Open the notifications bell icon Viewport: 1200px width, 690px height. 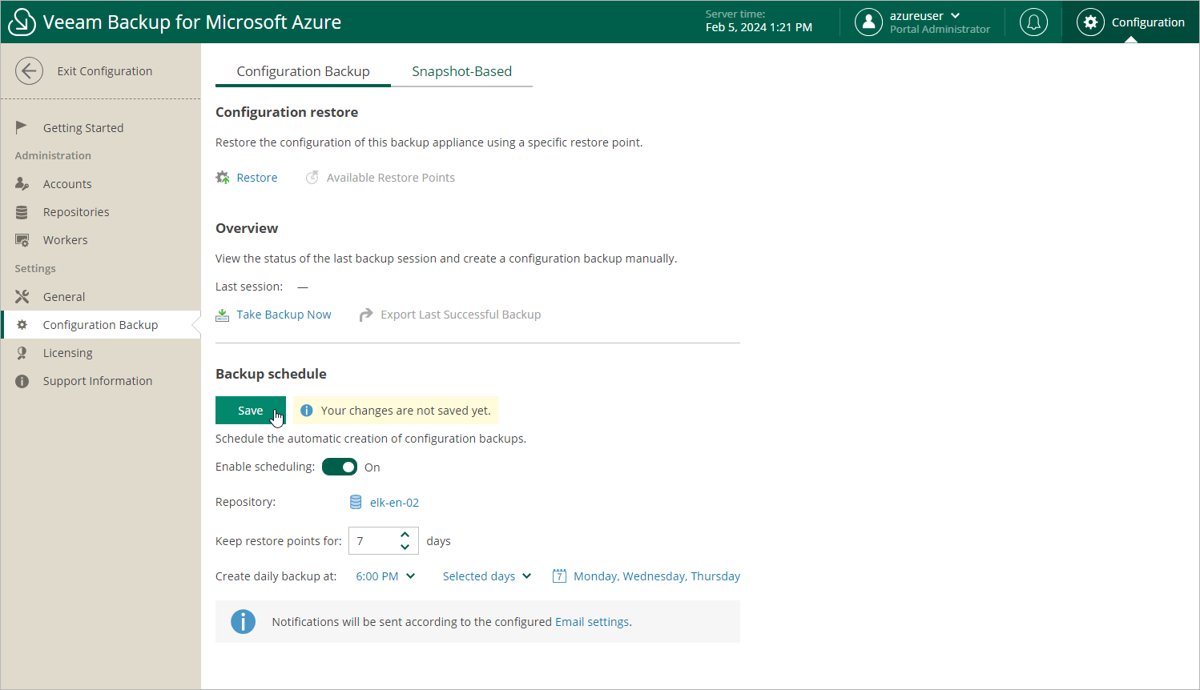tap(1033, 22)
